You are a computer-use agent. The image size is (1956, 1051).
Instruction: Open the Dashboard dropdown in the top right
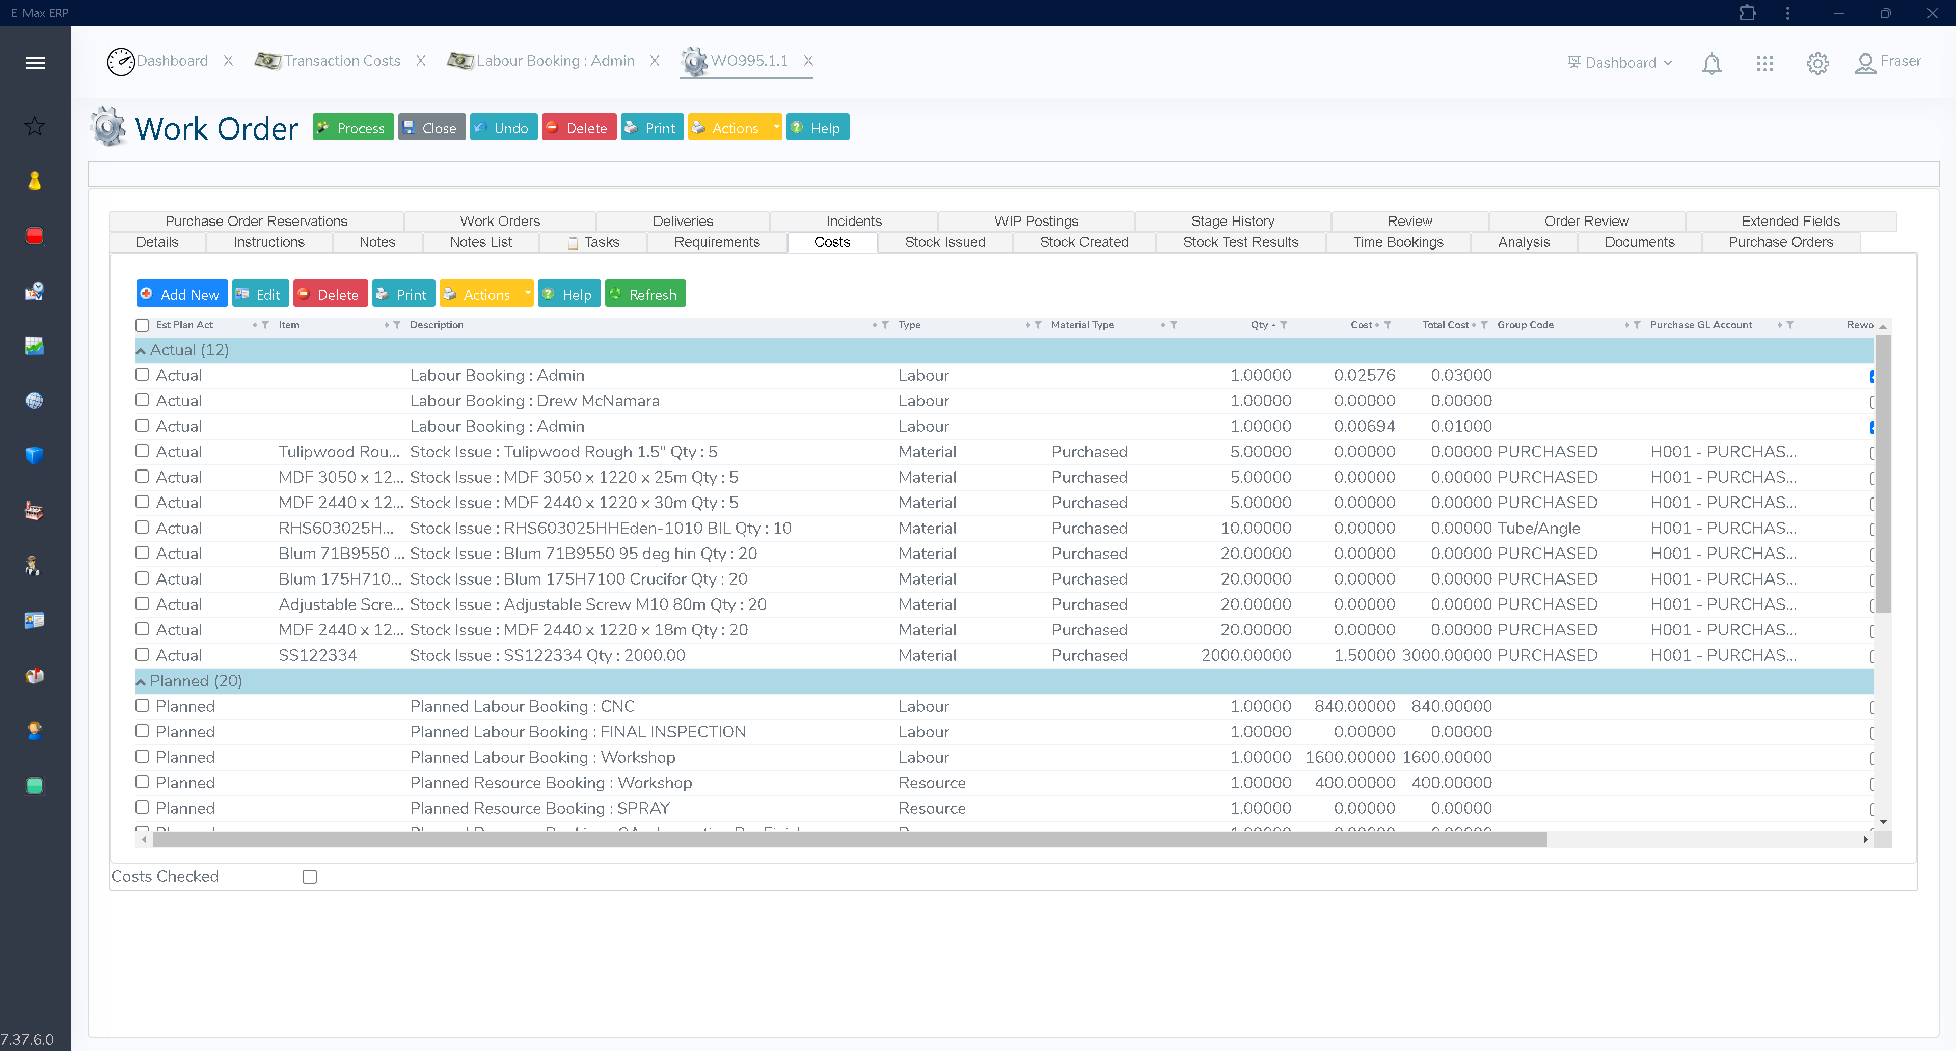1620,62
